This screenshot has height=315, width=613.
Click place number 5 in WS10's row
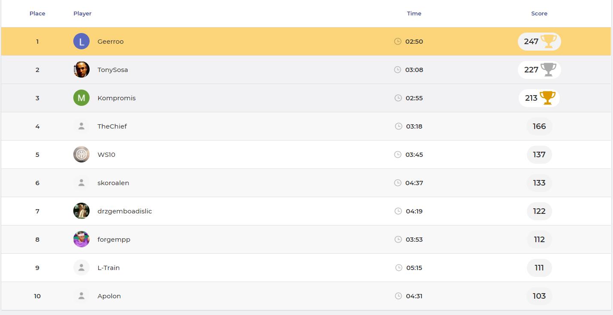37,155
